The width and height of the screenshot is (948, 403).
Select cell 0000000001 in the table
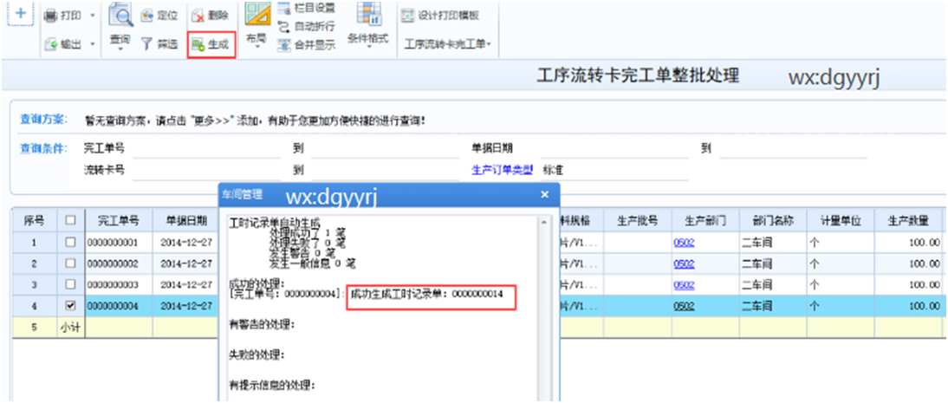119,243
